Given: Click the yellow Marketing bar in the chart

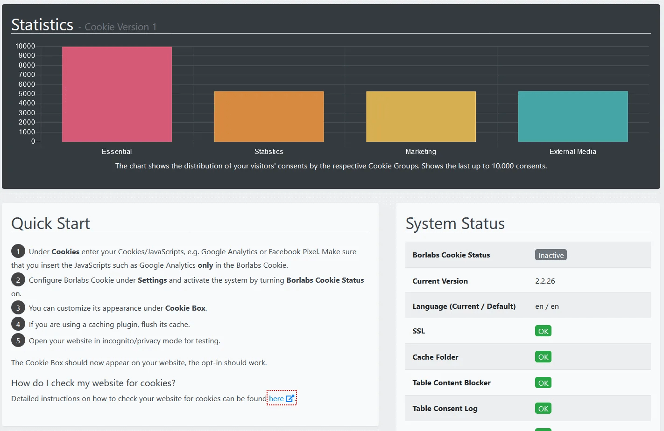Looking at the screenshot, I should [x=421, y=117].
